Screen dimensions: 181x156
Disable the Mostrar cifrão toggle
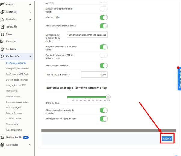tap(103, 17)
